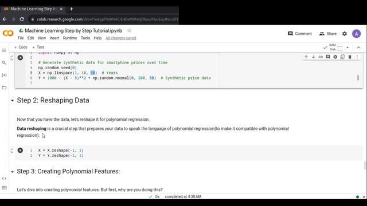Open the Runtime menu
This screenshot has height=206, width=367.
(x=70, y=38)
